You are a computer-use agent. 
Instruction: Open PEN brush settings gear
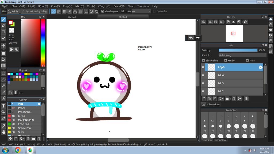tap(39, 104)
